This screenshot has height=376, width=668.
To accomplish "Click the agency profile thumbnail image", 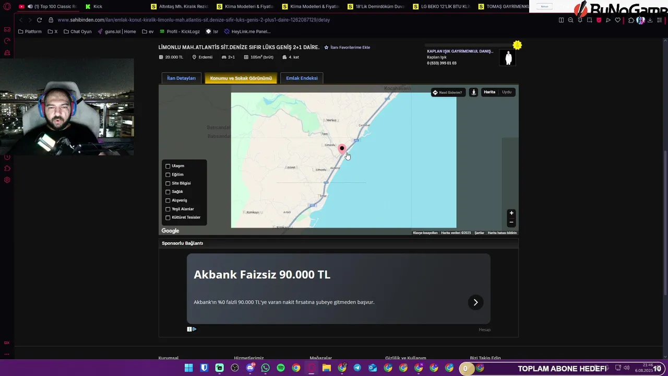I will coord(508,57).
